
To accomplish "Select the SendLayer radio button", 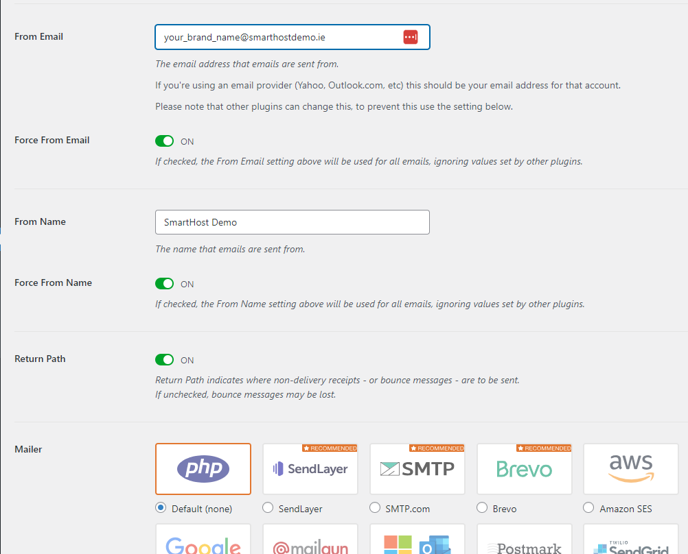I will point(268,508).
